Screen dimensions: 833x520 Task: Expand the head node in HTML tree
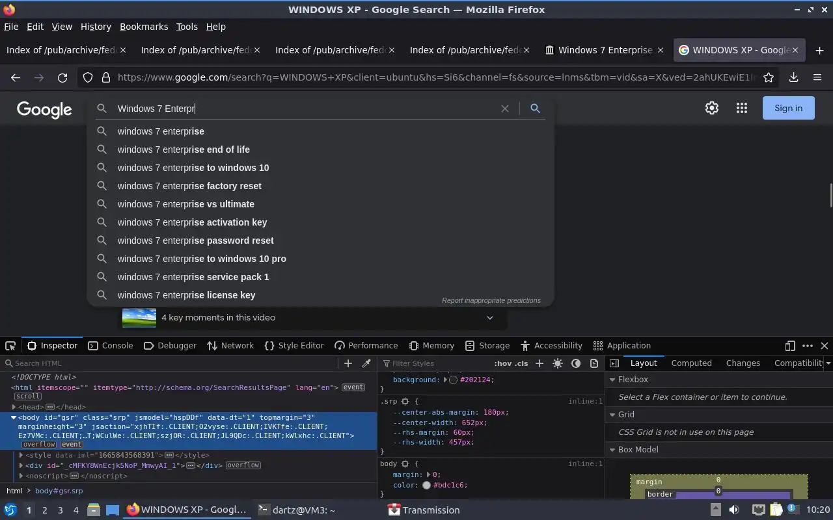pyautogui.click(x=14, y=407)
